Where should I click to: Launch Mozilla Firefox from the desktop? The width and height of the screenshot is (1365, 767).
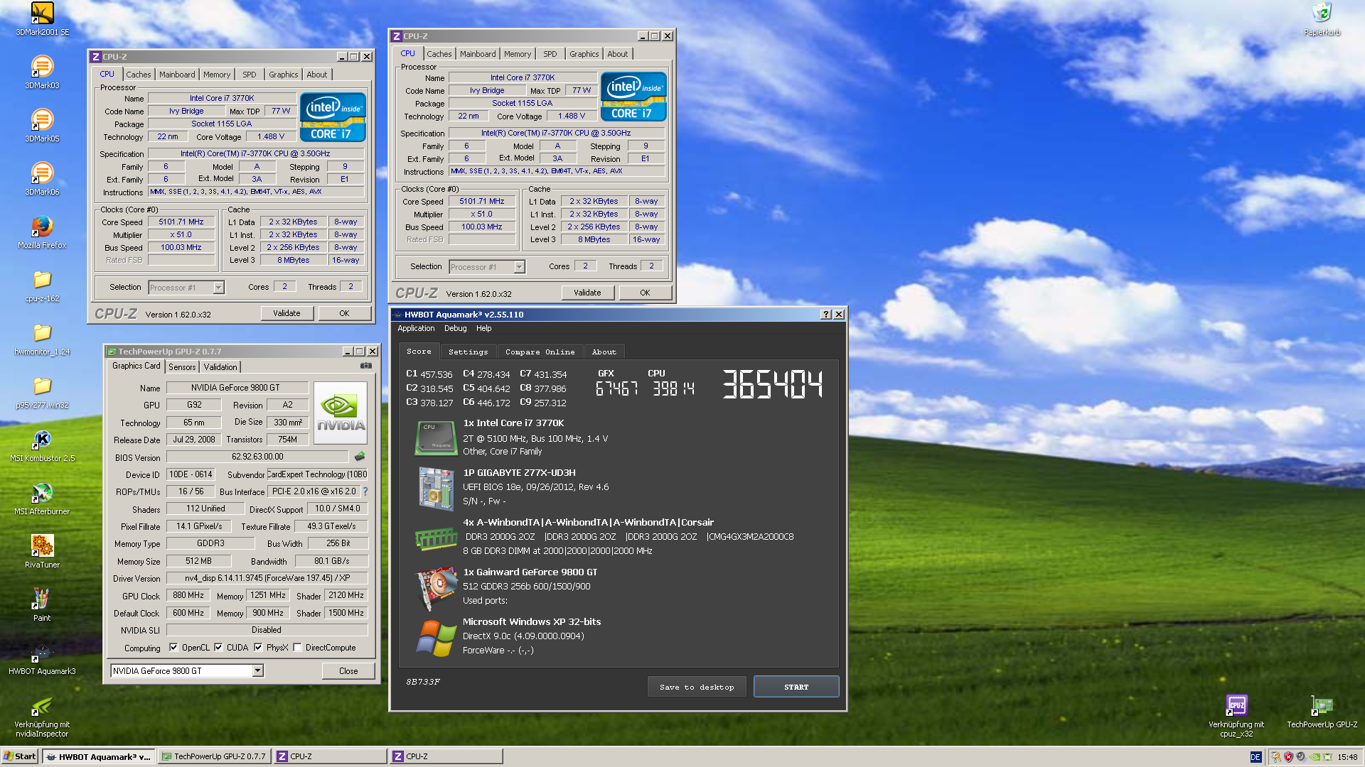tap(42, 232)
